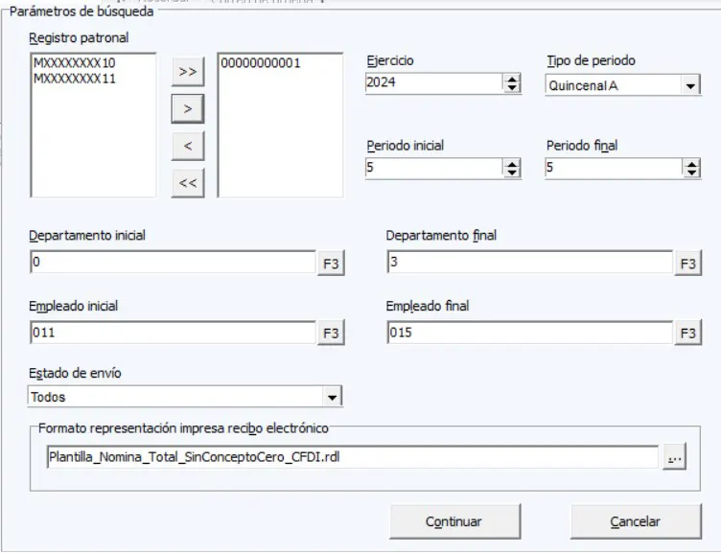Click the Periodo final spinner arrows
This screenshot has height=553, width=721.
(691, 169)
